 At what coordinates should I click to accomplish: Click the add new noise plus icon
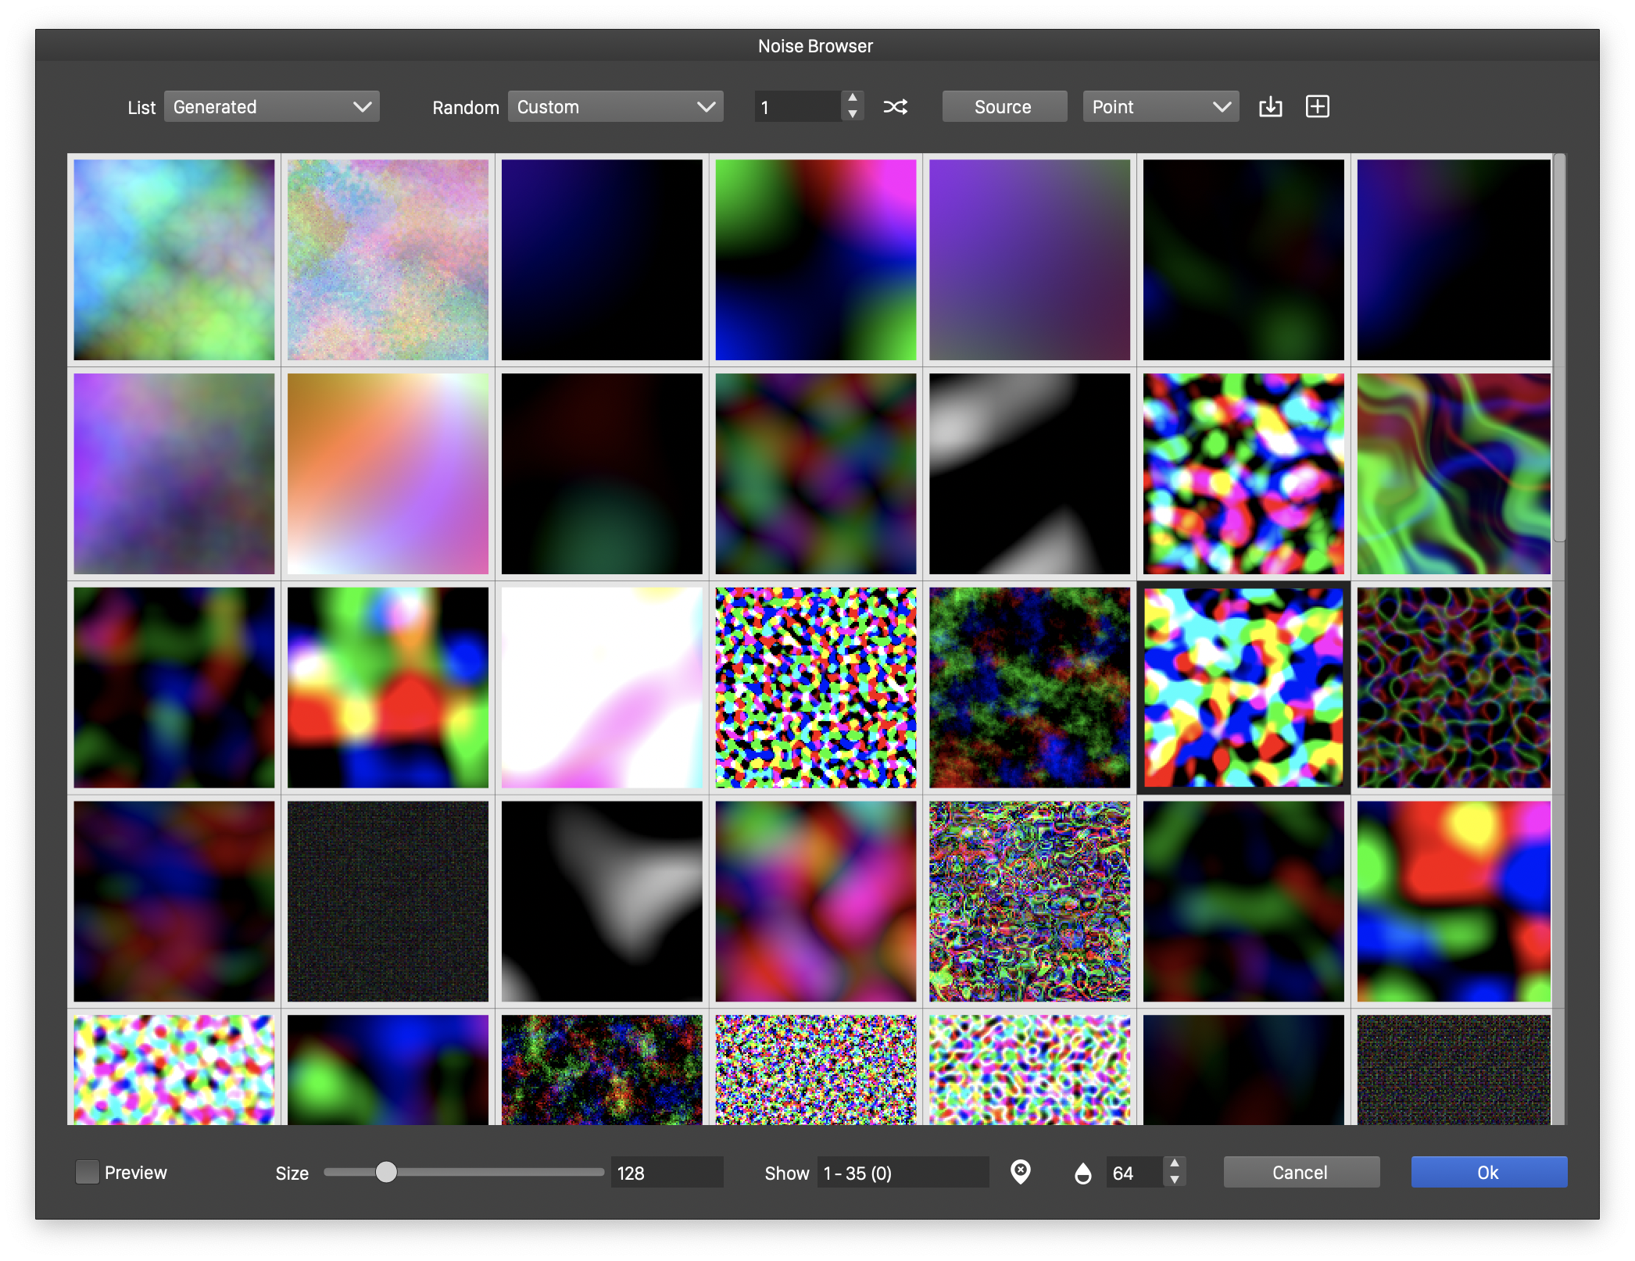(1317, 107)
